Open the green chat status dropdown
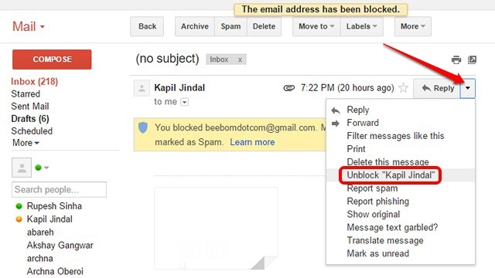 point(42,168)
